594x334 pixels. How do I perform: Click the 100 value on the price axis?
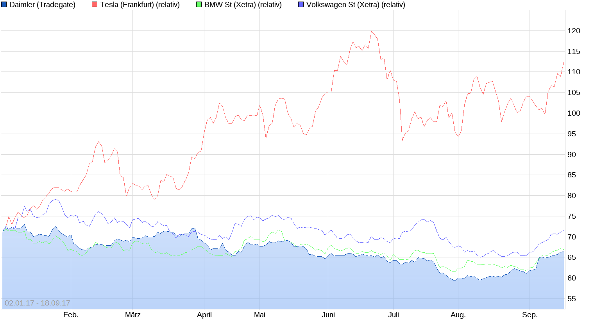tap(574, 113)
